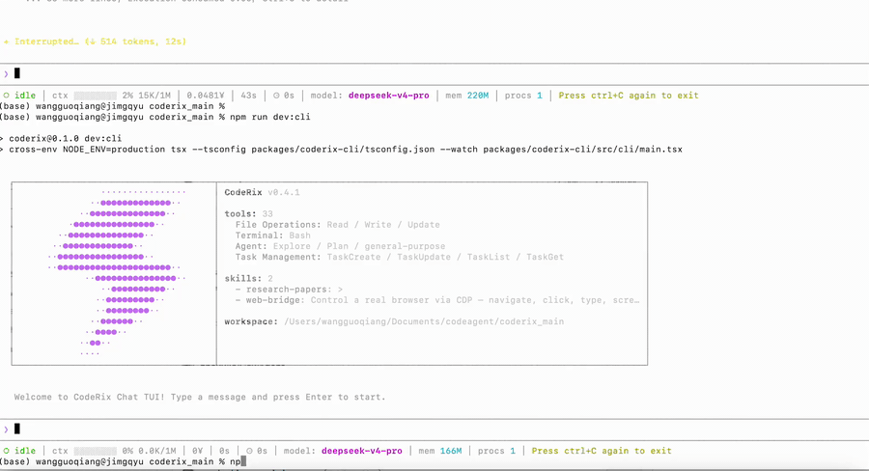Click the idle status circle in the 0¥ row

coord(6,451)
